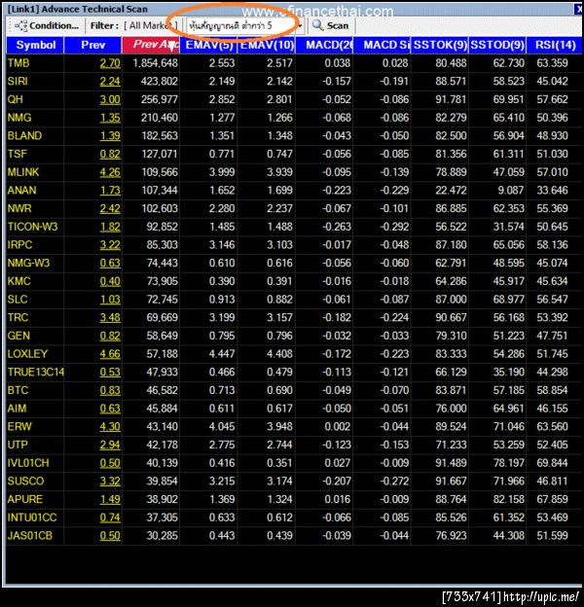Select the APURE symbol row
The image size is (584, 607).
click(294, 500)
